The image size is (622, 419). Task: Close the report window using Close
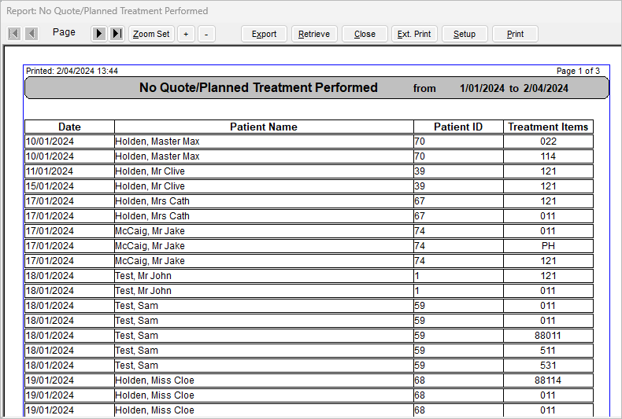pos(365,34)
